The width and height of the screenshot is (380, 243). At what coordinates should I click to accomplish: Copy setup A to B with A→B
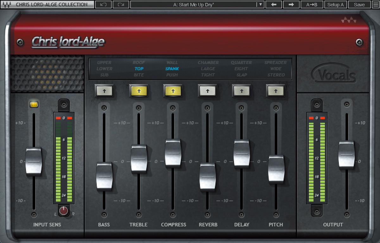click(x=312, y=5)
